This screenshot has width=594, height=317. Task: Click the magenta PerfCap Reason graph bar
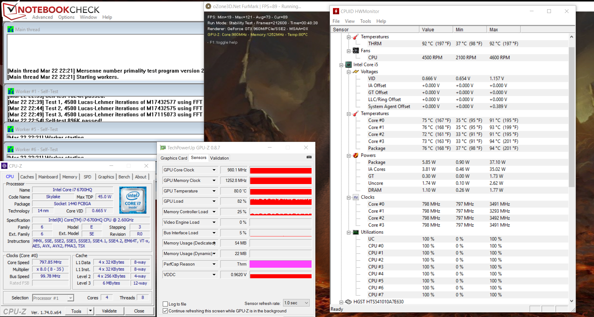pyautogui.click(x=281, y=264)
